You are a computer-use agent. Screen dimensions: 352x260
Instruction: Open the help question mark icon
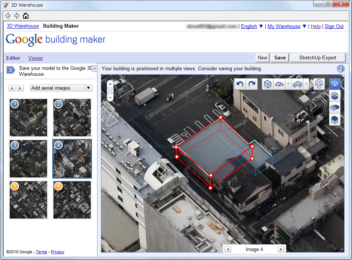coord(340,69)
